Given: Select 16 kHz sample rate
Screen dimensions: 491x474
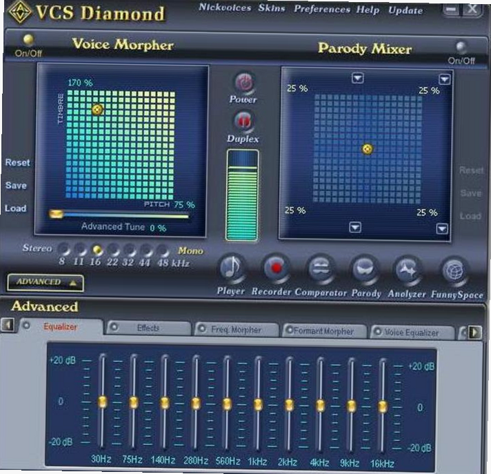Looking at the screenshot, I should point(97,250).
